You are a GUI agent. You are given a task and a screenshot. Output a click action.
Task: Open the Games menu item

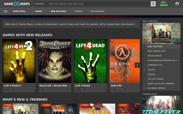click(39, 11)
